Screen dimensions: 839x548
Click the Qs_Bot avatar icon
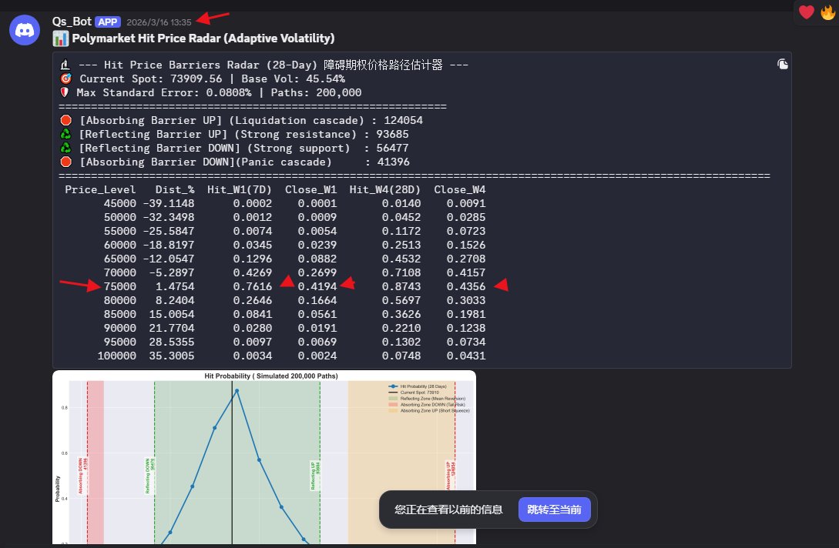pos(24,29)
